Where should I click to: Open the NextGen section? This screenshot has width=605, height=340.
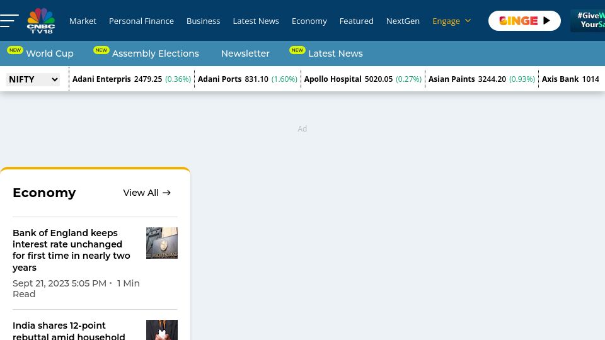coord(403,21)
